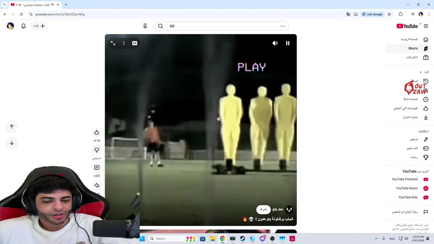The image size is (434, 244).
Task: Share this Short
Action: tap(97, 185)
